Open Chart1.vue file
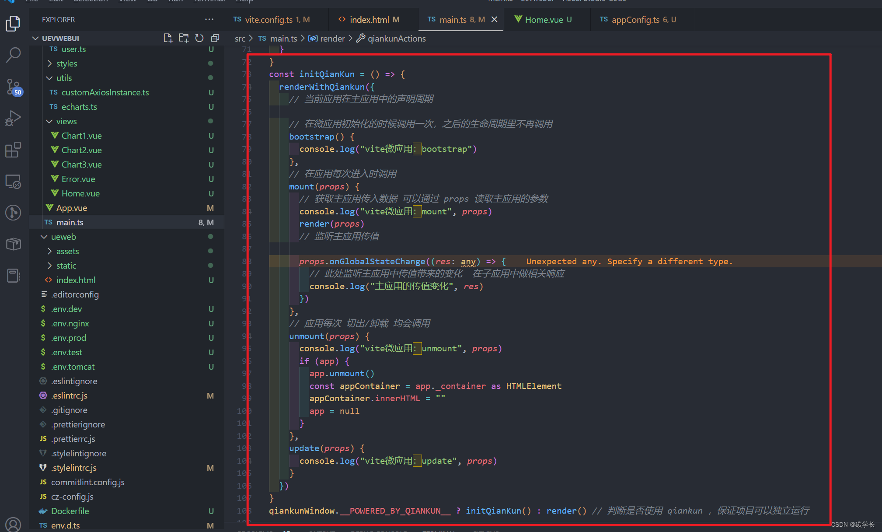The image size is (882, 532). tap(127, 136)
